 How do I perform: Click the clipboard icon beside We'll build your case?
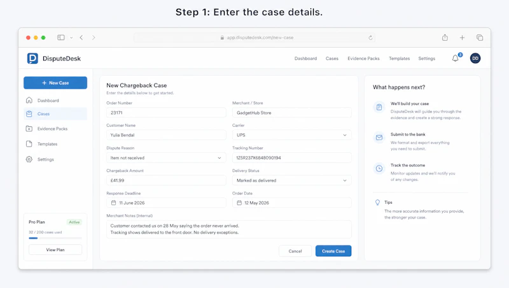(x=379, y=107)
